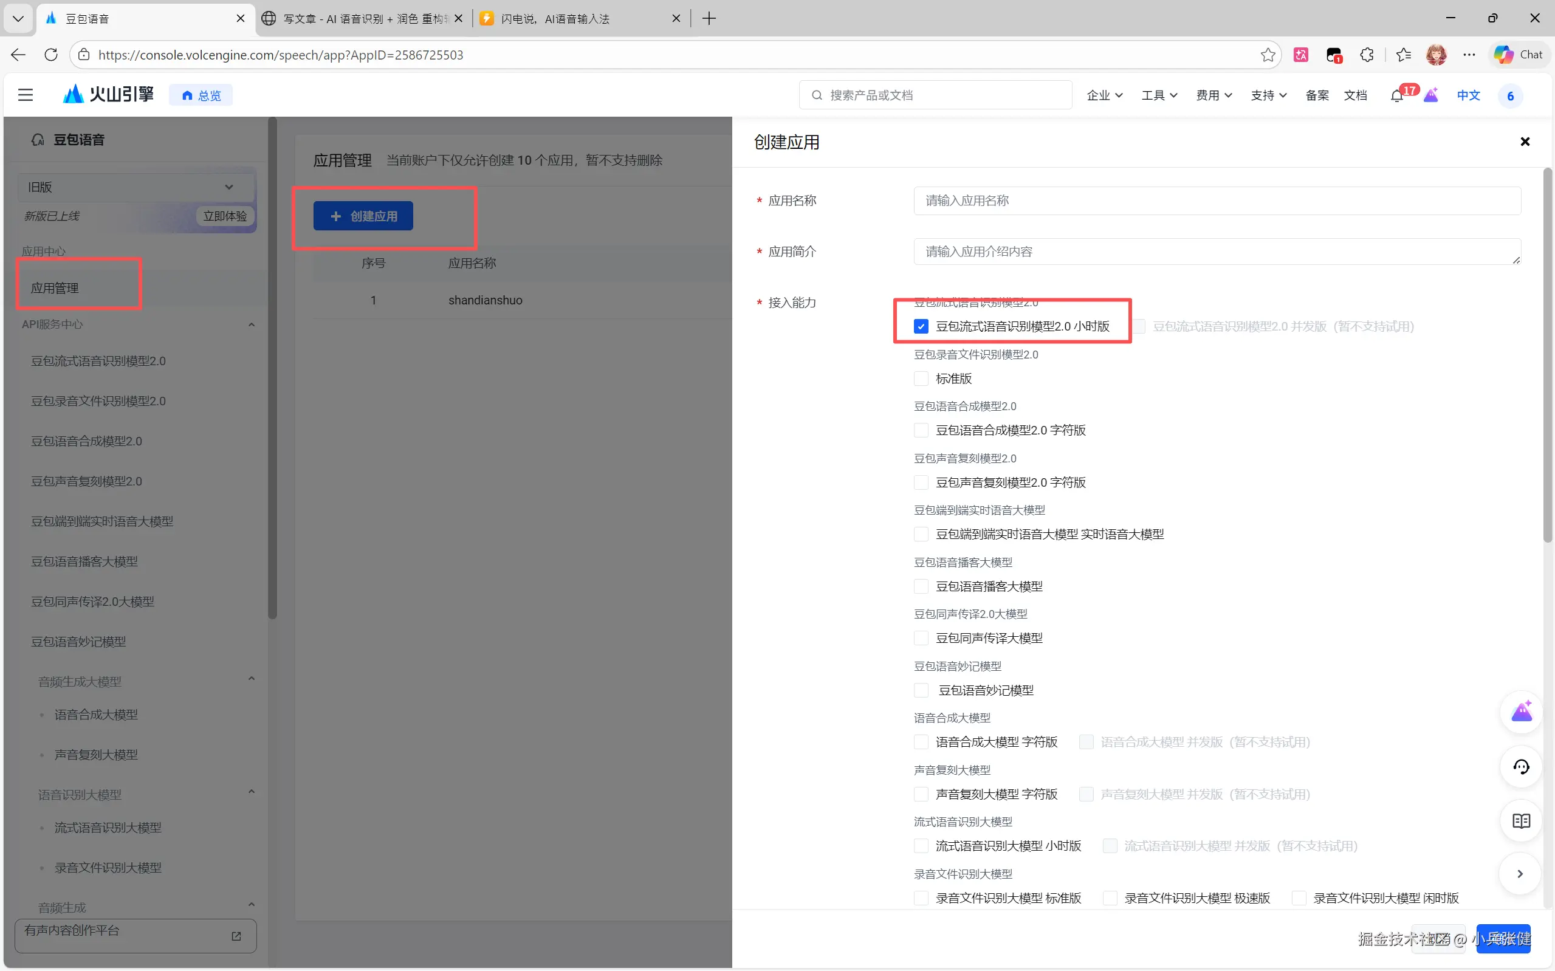Expand the 企业 top menu

tap(1104, 95)
